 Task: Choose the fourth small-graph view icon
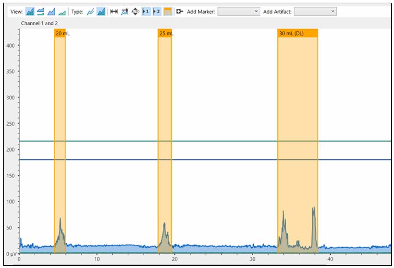pos(62,12)
